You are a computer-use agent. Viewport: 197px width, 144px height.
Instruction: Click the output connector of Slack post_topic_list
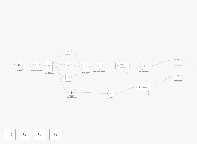[181, 60]
